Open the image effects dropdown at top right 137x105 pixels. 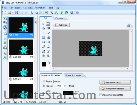(x=129, y=25)
